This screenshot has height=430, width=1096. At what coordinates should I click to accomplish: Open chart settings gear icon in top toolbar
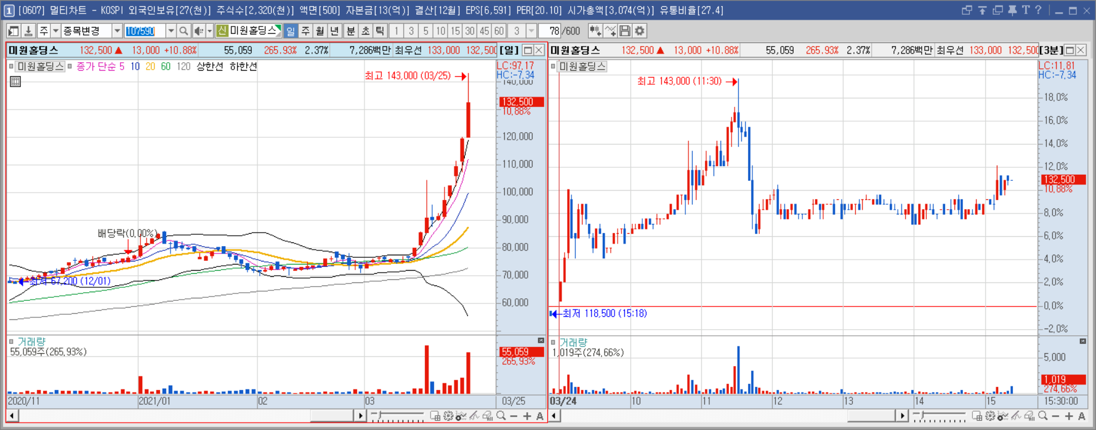(x=640, y=31)
